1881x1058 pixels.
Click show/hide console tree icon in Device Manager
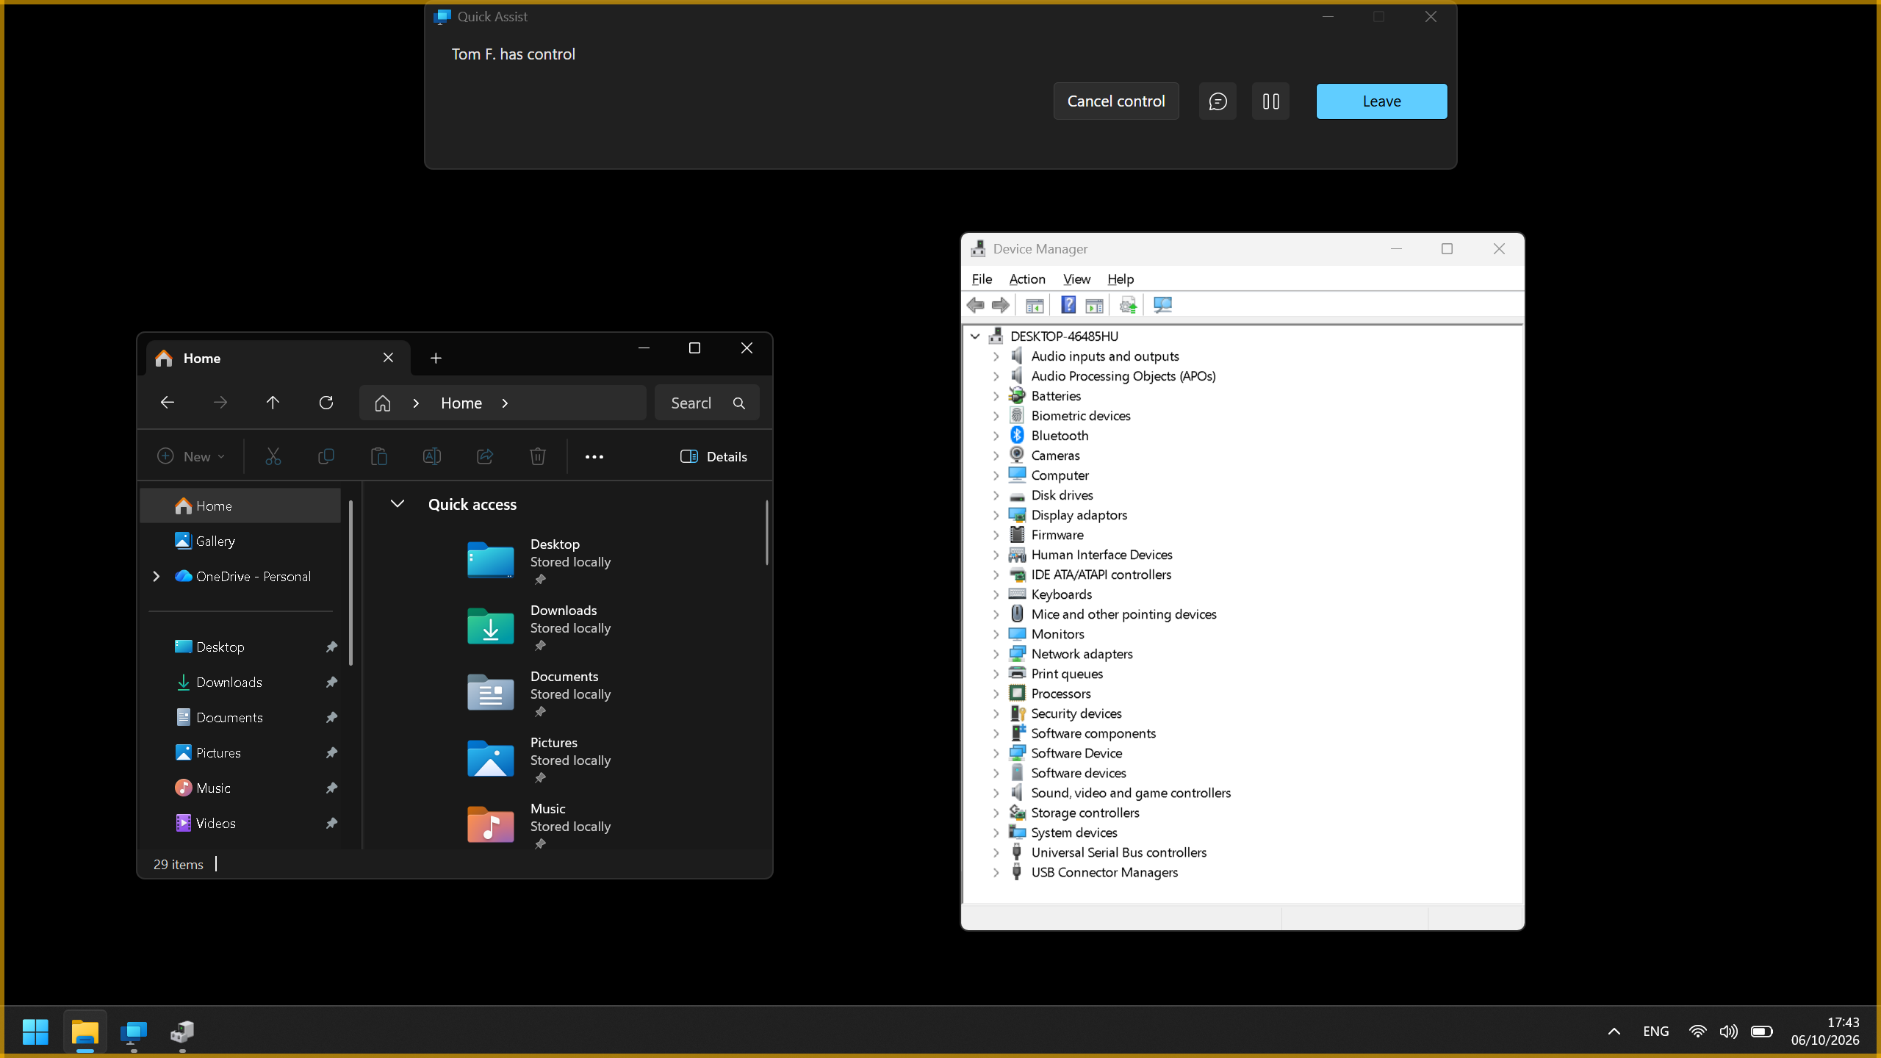coord(1035,305)
